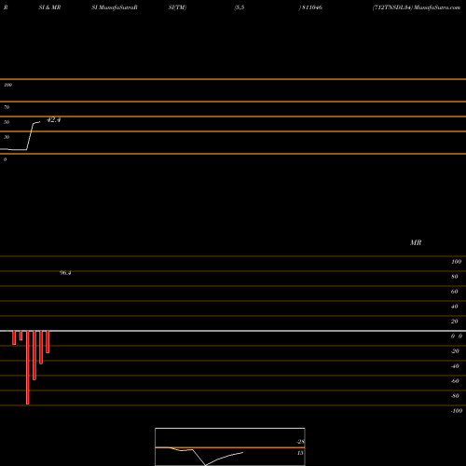Click the RSI value label 42.4
This screenshot has width=466, height=466.
(x=53, y=119)
